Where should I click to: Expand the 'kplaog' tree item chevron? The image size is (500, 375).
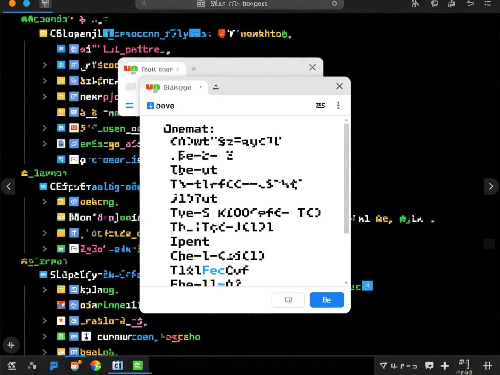[44, 289]
